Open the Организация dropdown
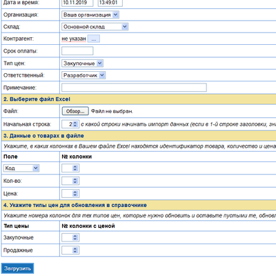The height and width of the screenshot is (276, 276). pos(90,14)
